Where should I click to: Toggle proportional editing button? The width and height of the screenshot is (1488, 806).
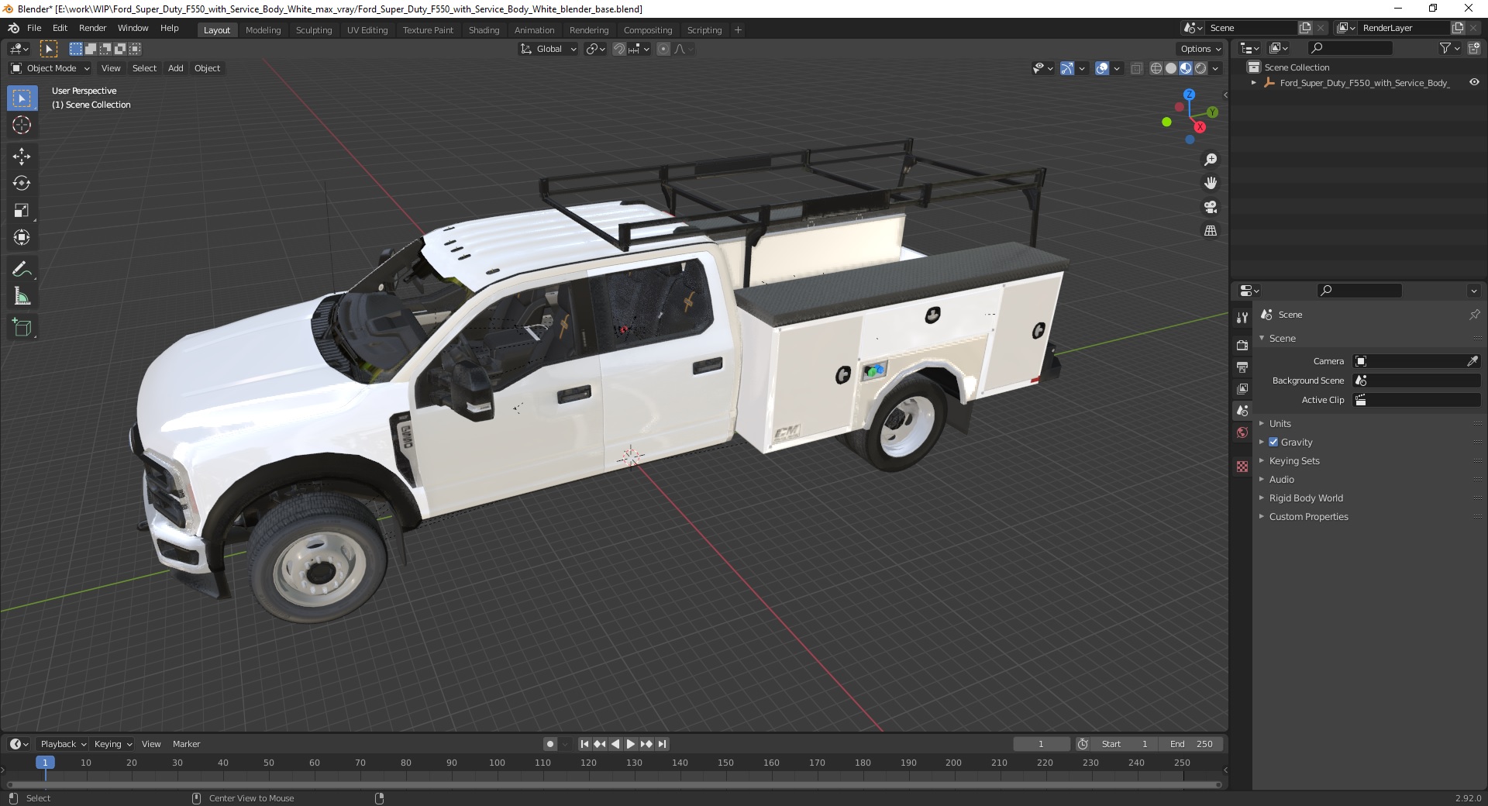[x=663, y=49]
